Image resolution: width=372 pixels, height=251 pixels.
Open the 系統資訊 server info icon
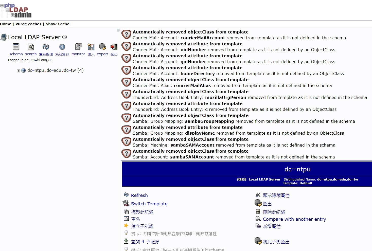62,47
